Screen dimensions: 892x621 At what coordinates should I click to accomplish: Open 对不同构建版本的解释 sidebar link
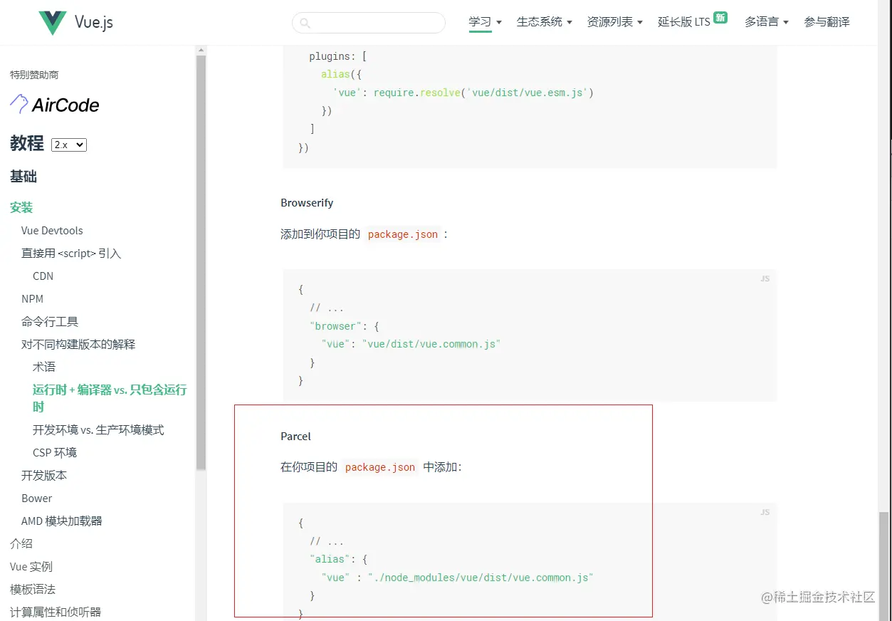click(78, 344)
